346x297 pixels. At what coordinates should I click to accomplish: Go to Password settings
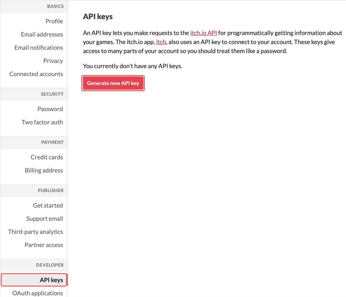pos(50,109)
